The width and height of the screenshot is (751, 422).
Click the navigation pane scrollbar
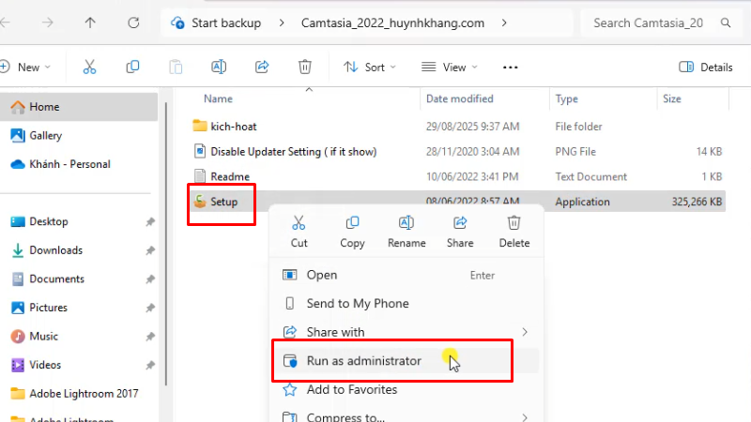coord(166,244)
